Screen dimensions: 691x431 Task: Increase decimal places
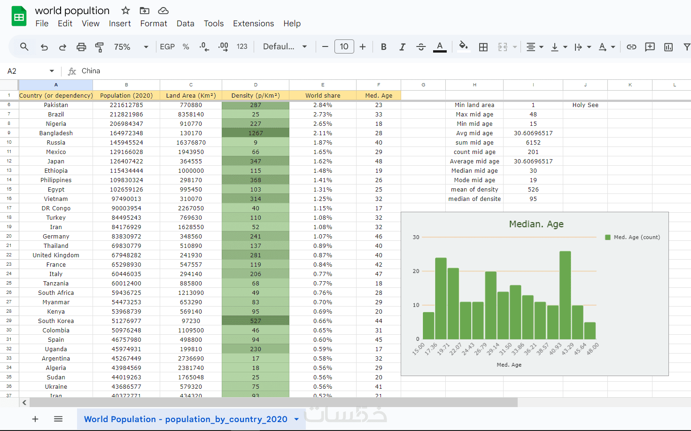[x=223, y=47]
